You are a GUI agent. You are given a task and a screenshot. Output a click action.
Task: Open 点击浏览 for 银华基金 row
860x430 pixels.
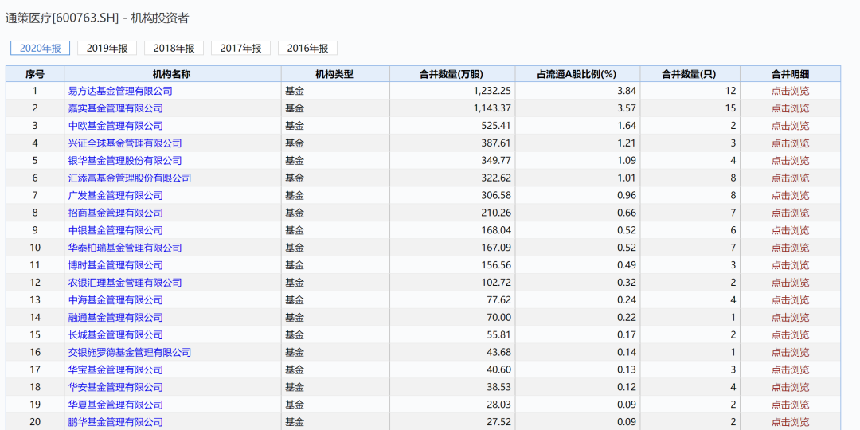tap(791, 161)
